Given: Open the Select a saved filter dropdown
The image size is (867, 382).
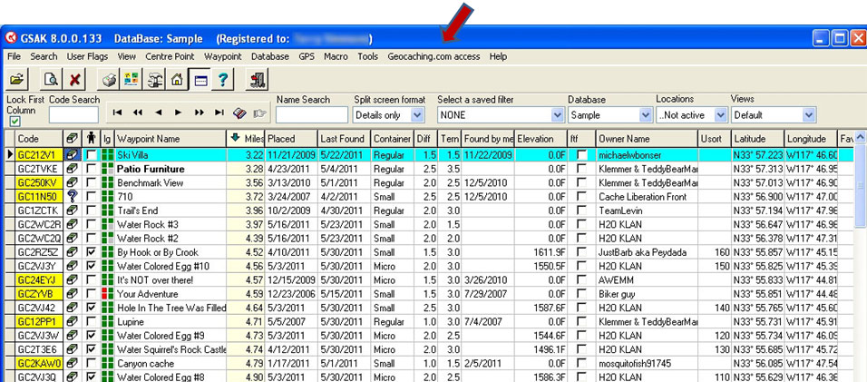Looking at the screenshot, I should click(557, 115).
